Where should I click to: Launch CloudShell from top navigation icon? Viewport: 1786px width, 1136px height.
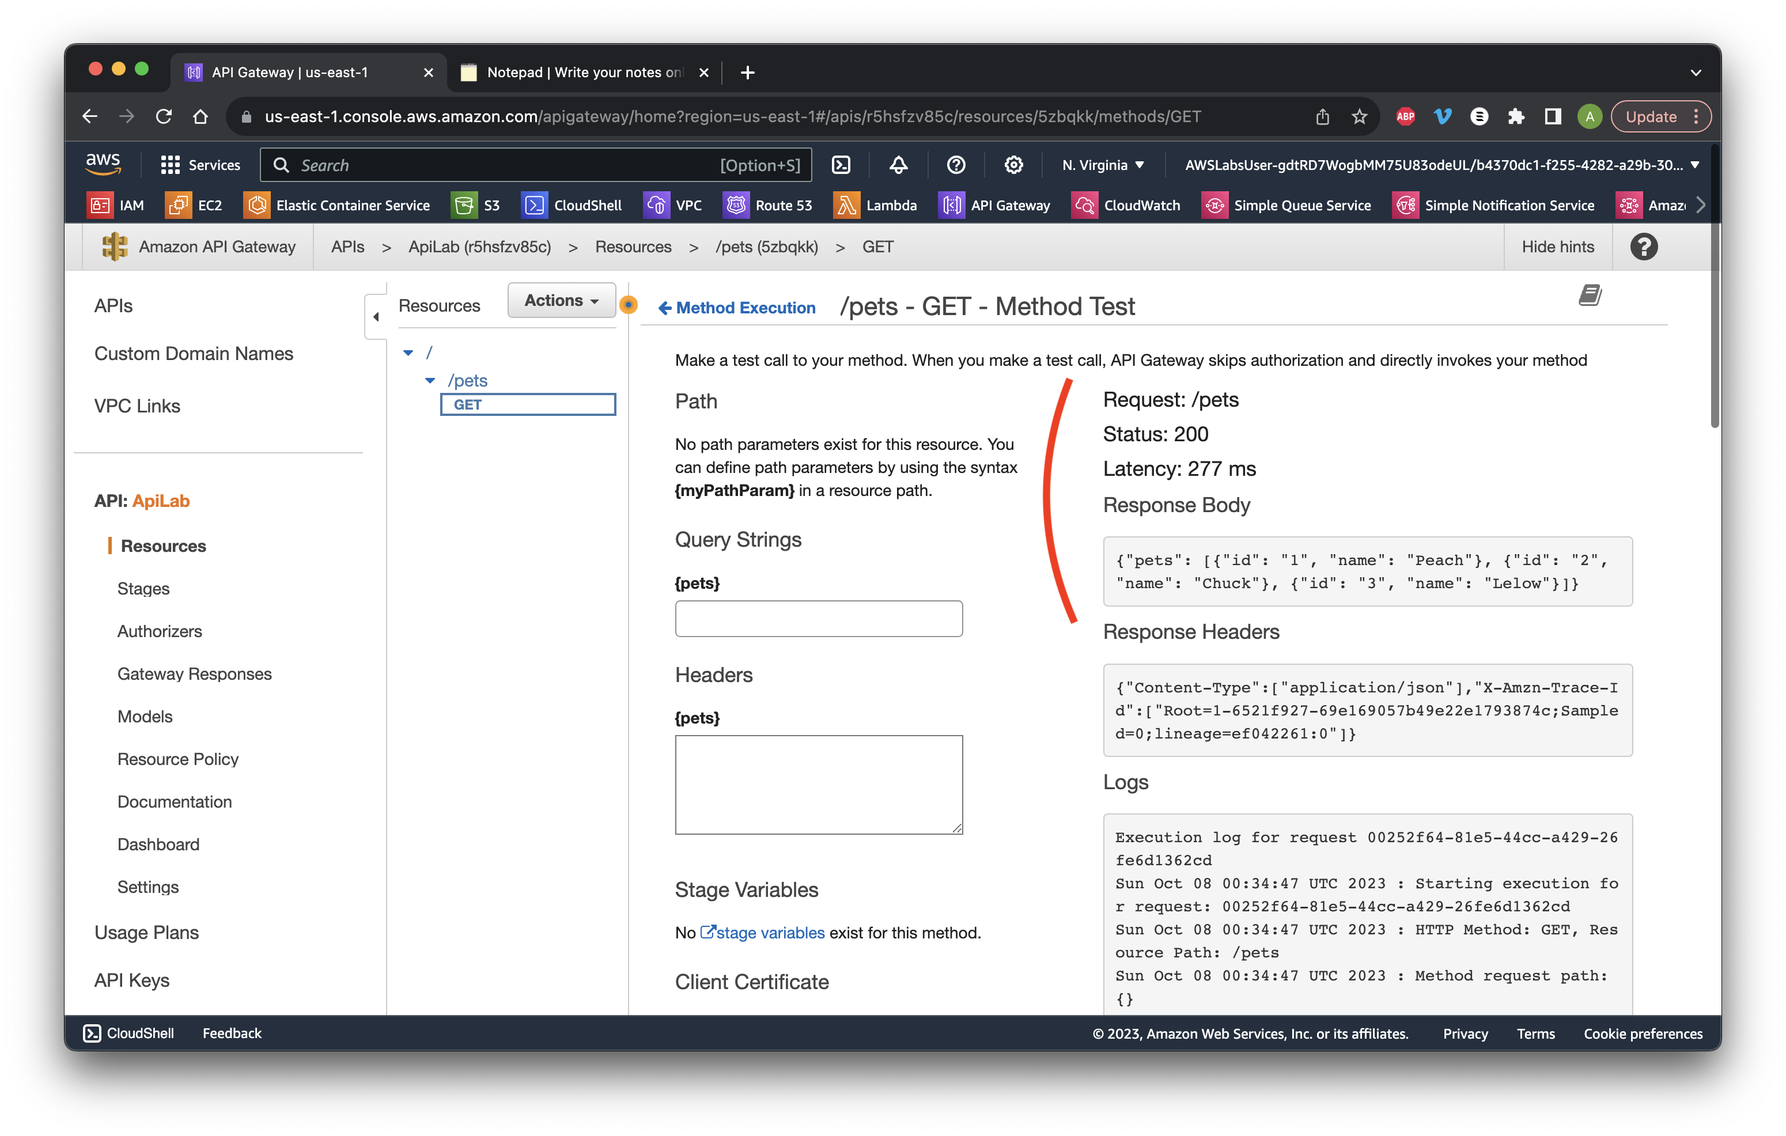point(841,165)
